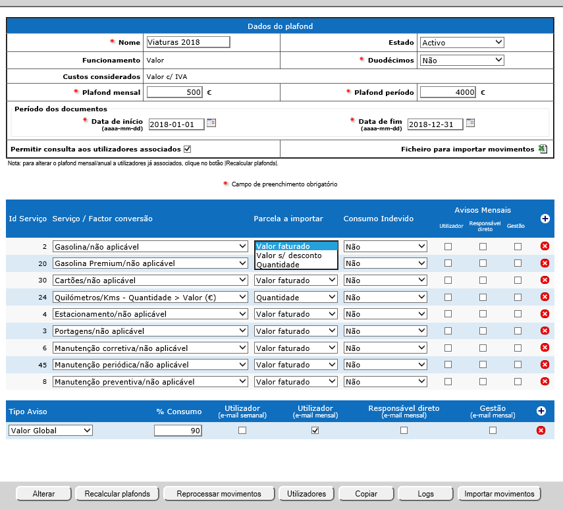Open Consumo Indevido dropdown for Gasolina row

pyautogui.click(x=385, y=247)
